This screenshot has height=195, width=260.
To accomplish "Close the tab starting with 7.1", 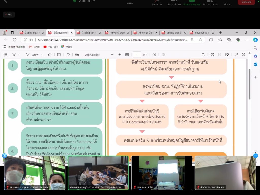I will [x=100, y=33].
